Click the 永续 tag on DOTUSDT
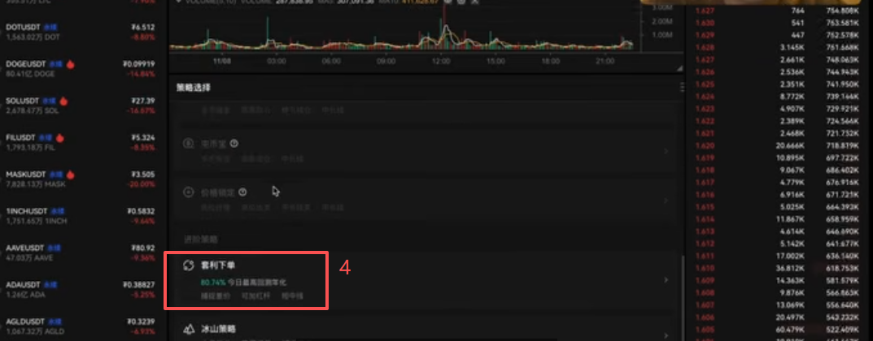 tap(51, 28)
